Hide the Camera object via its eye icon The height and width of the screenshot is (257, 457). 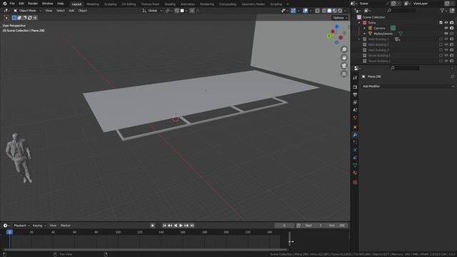pos(446,29)
